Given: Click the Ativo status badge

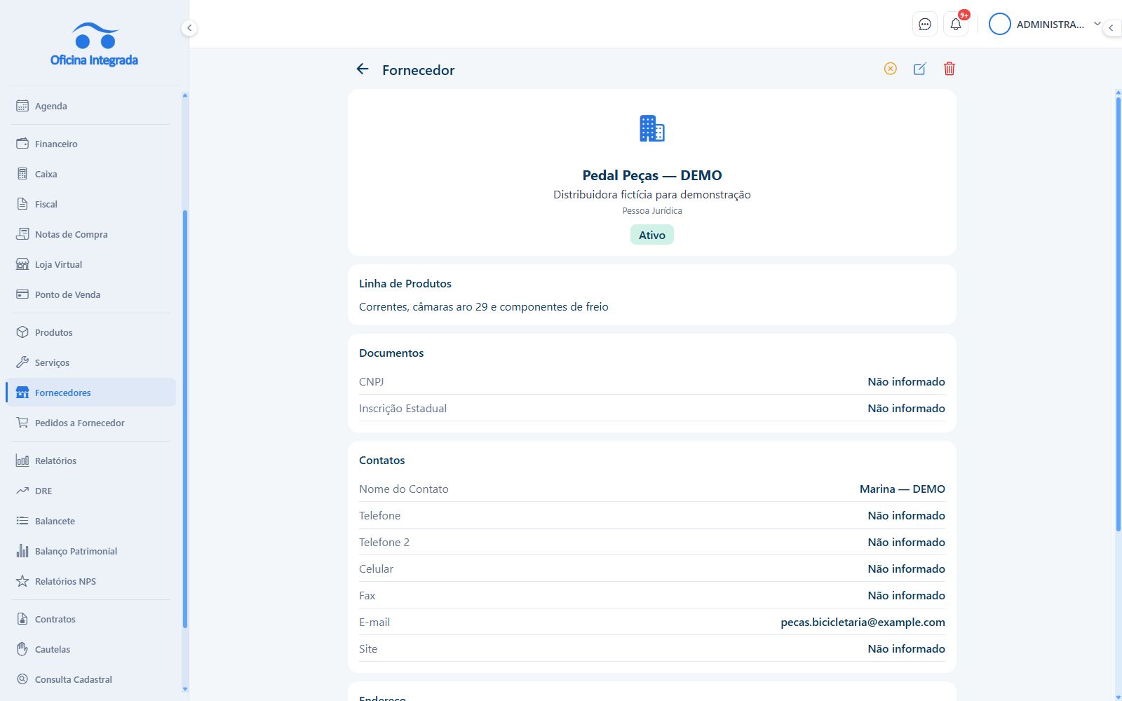Looking at the screenshot, I should coord(652,235).
